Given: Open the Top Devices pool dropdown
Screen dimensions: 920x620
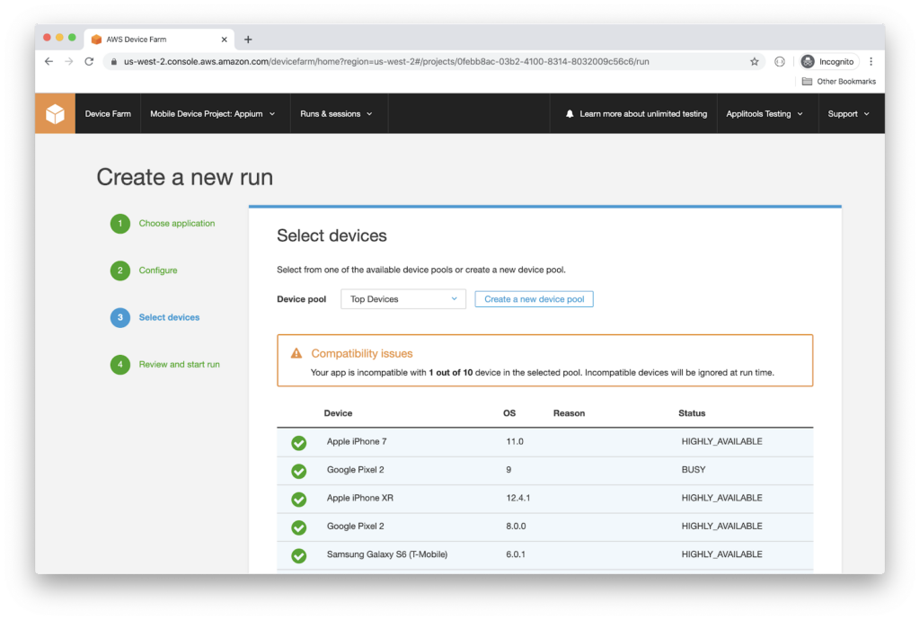Looking at the screenshot, I should (x=402, y=299).
